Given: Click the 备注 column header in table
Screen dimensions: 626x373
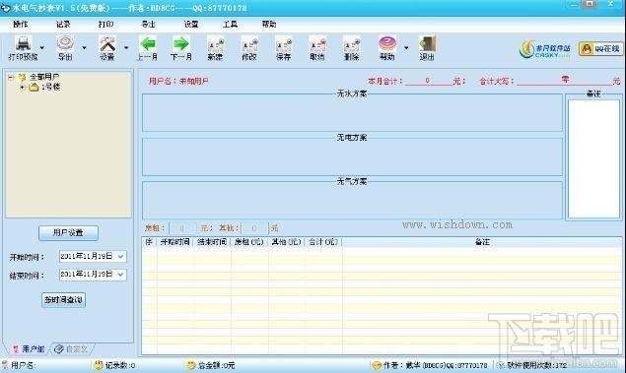Looking at the screenshot, I should point(482,242).
